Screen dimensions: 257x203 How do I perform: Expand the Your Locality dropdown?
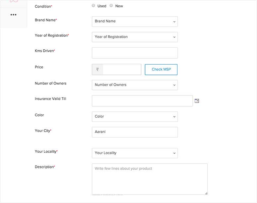[x=135, y=153]
